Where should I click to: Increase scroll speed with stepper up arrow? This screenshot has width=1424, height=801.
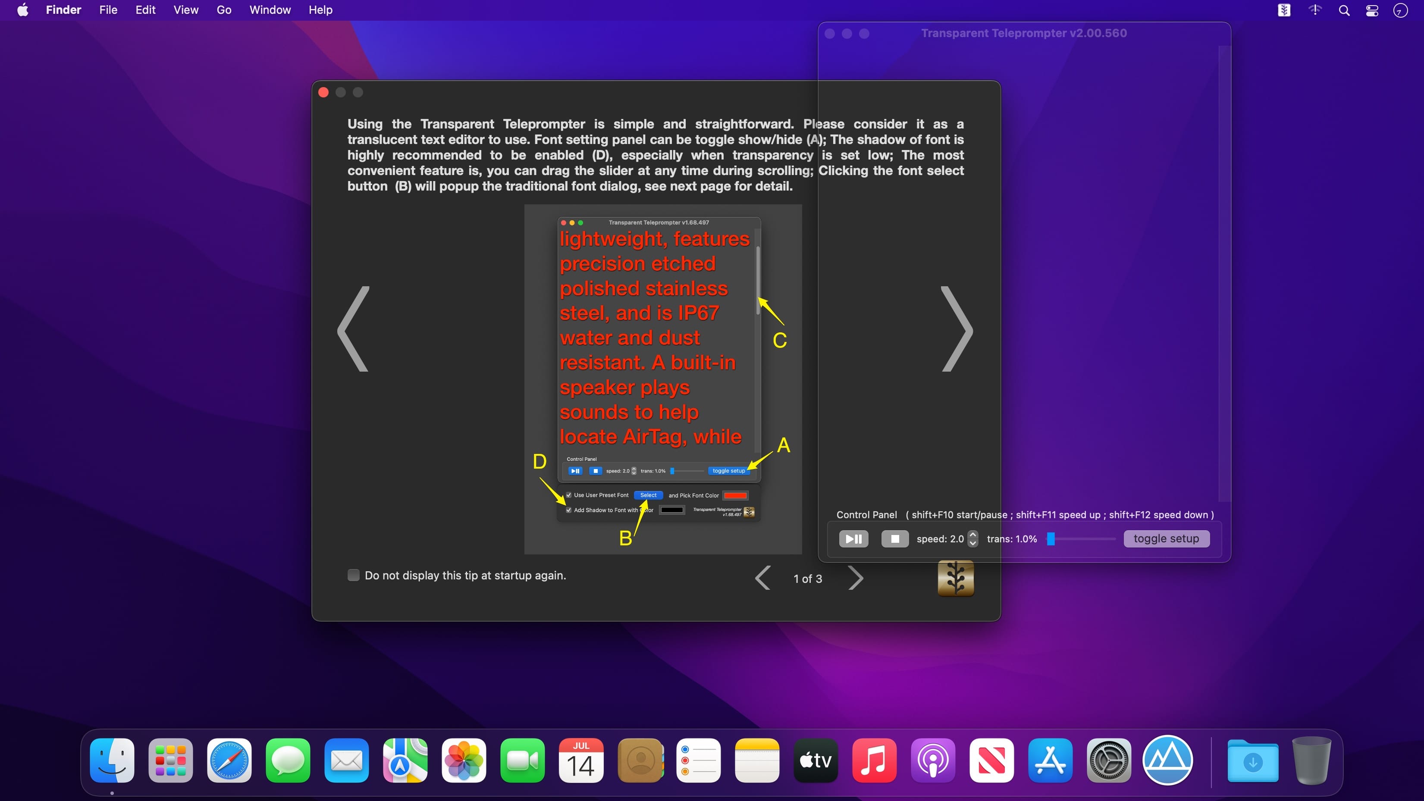[973, 535]
